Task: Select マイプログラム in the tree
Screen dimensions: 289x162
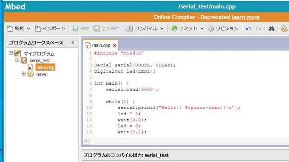Action: [39, 54]
